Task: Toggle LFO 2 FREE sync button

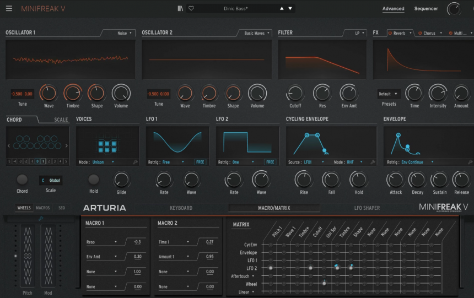Action: point(270,162)
